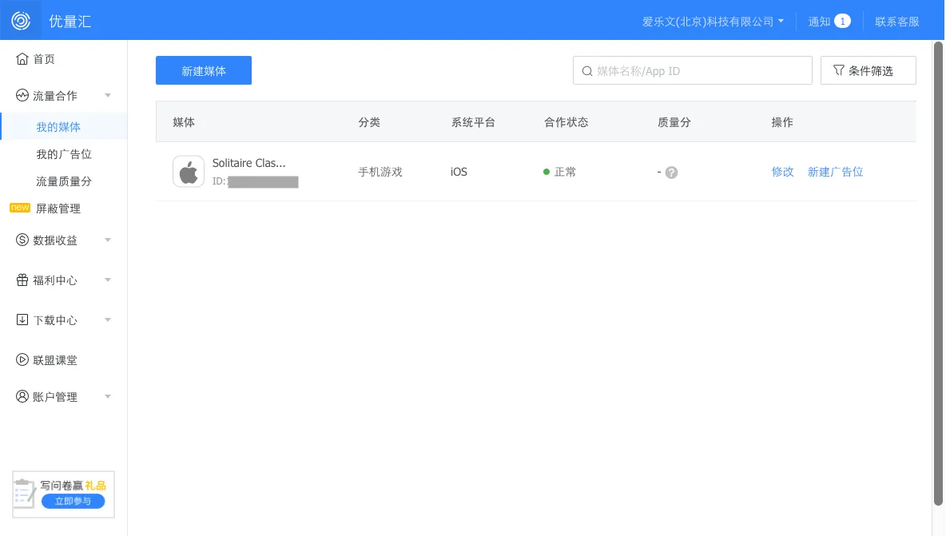Viewport: 946px width, 536px height.
Task: Click the search magnifier icon in search box
Action: [586, 70]
